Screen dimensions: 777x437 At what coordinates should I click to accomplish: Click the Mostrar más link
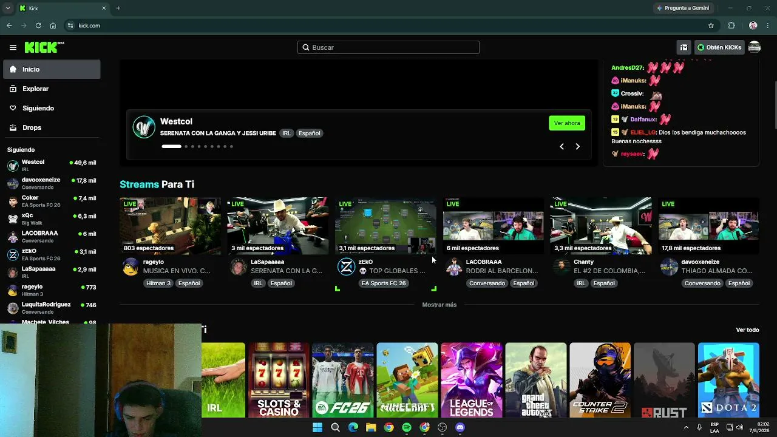tap(439, 305)
